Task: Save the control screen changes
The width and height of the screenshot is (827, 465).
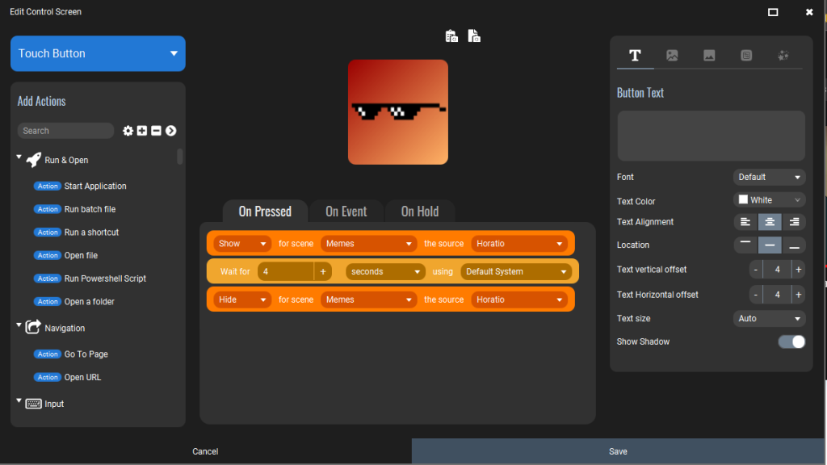Action: (x=618, y=451)
